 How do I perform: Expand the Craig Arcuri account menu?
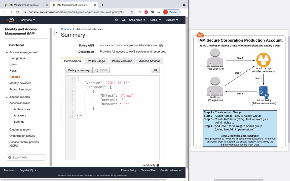tap(137, 20)
